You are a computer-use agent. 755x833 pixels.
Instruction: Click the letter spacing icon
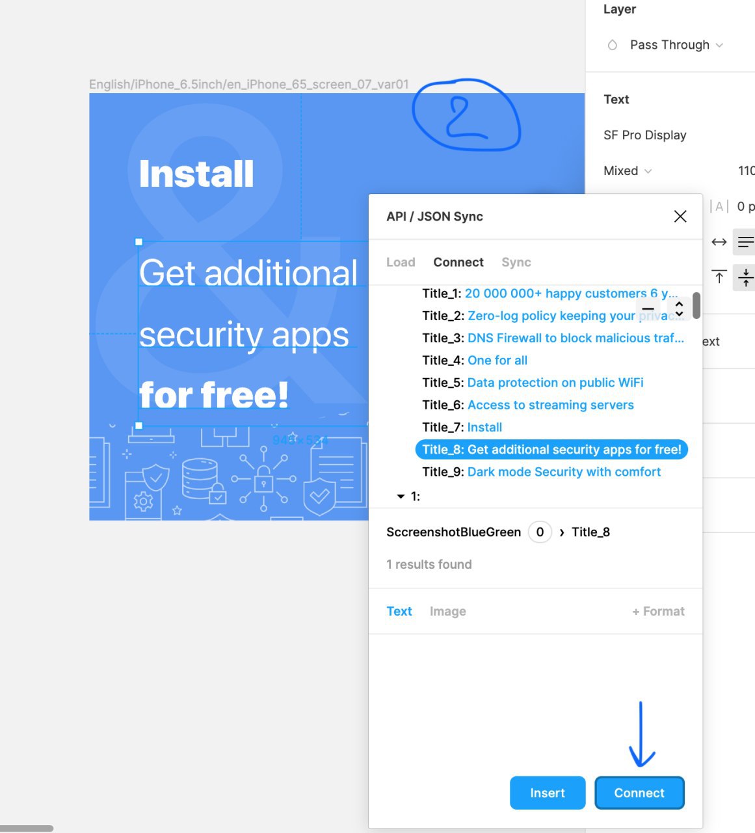(x=719, y=206)
